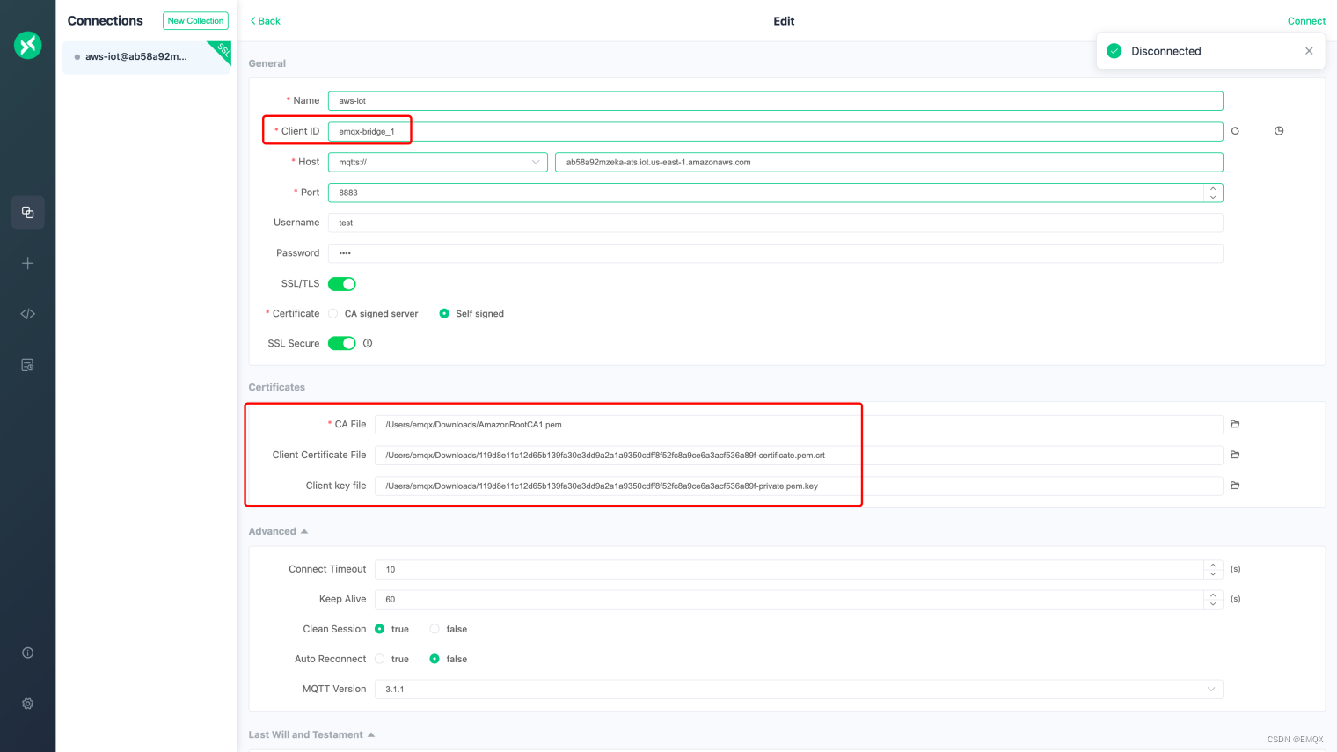The height and width of the screenshot is (752, 1337).
Task: Click the Client Certificate File path field
Action: [799, 456]
